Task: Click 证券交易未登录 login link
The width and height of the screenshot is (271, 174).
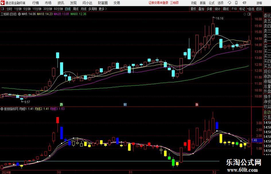Action: [158, 3]
